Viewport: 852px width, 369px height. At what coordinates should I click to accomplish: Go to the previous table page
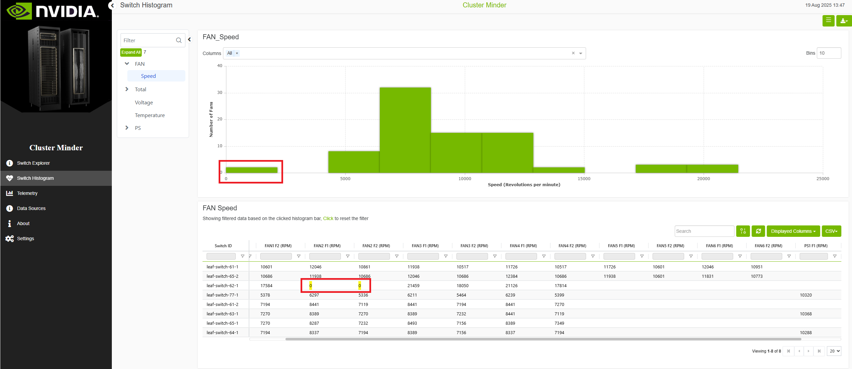[x=799, y=351]
